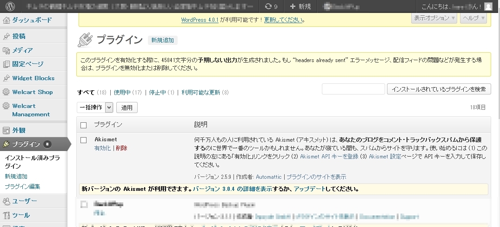Click the 投稿 pin icon
This screenshot has width=500, height=227.
tap(6, 37)
